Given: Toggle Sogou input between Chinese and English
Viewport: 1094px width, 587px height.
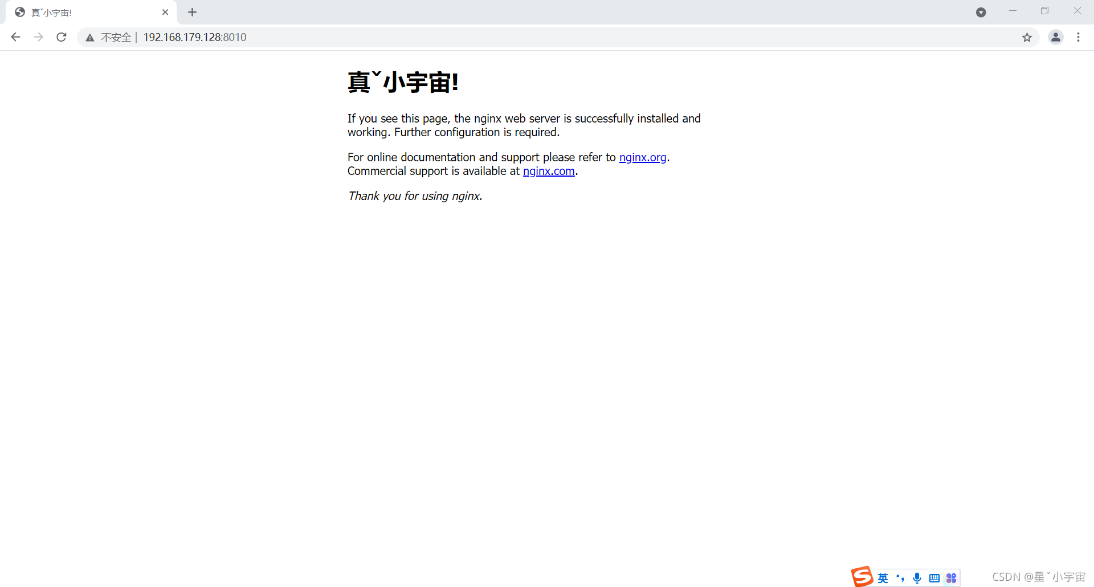Looking at the screenshot, I should pyautogui.click(x=883, y=578).
